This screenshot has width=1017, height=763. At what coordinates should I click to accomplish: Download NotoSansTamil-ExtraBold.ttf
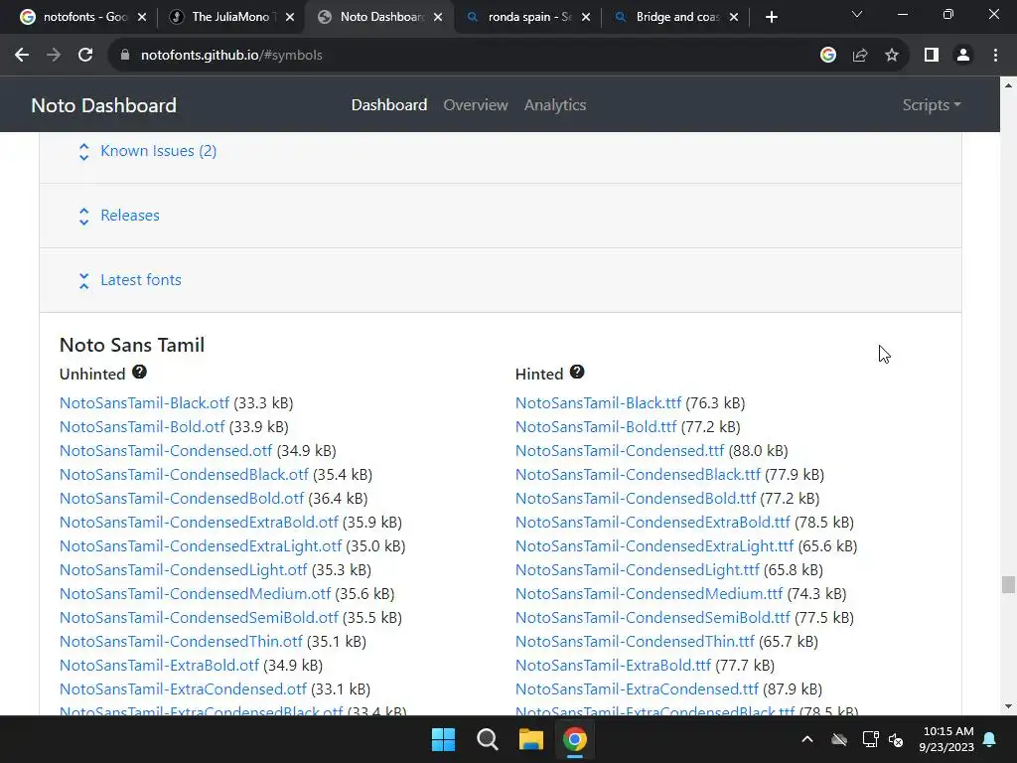[x=614, y=666]
